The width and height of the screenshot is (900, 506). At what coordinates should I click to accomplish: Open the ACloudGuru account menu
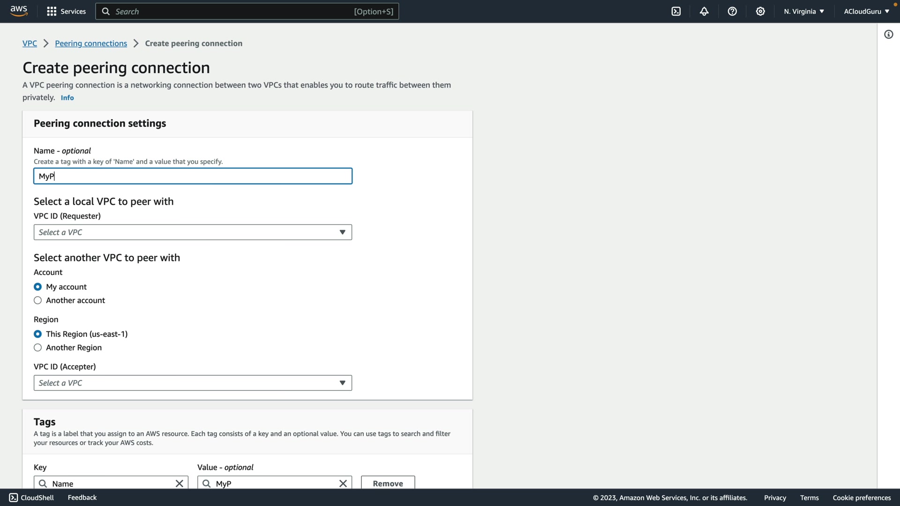[866, 11]
